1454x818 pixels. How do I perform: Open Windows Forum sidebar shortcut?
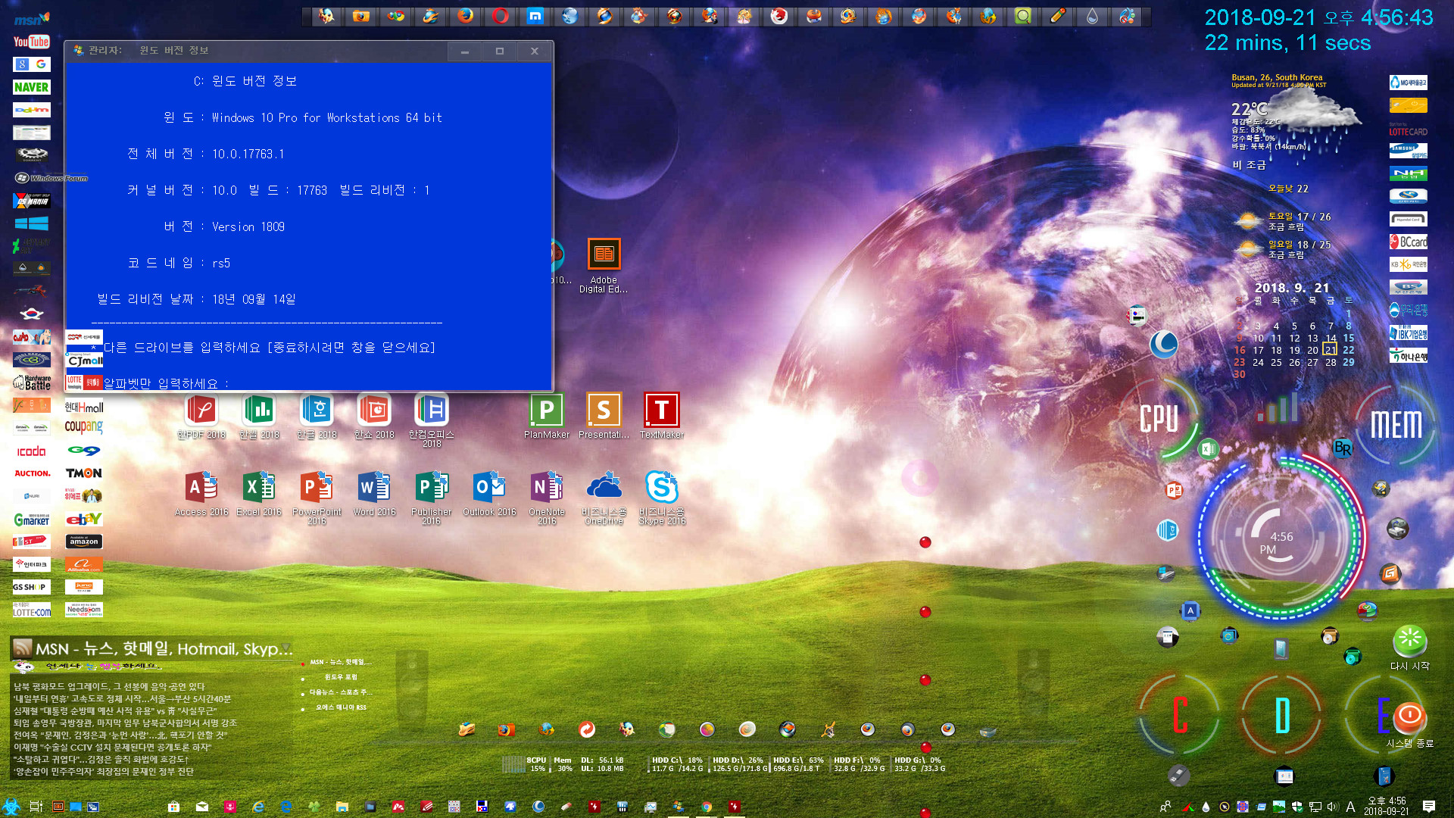(51, 178)
